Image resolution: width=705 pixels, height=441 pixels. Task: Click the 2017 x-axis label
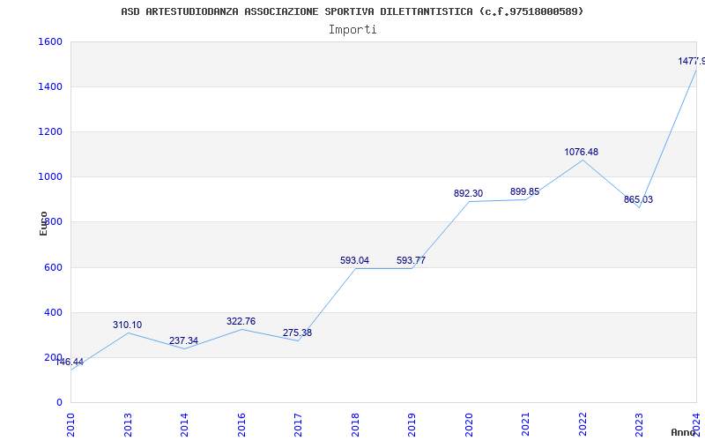[298, 424]
